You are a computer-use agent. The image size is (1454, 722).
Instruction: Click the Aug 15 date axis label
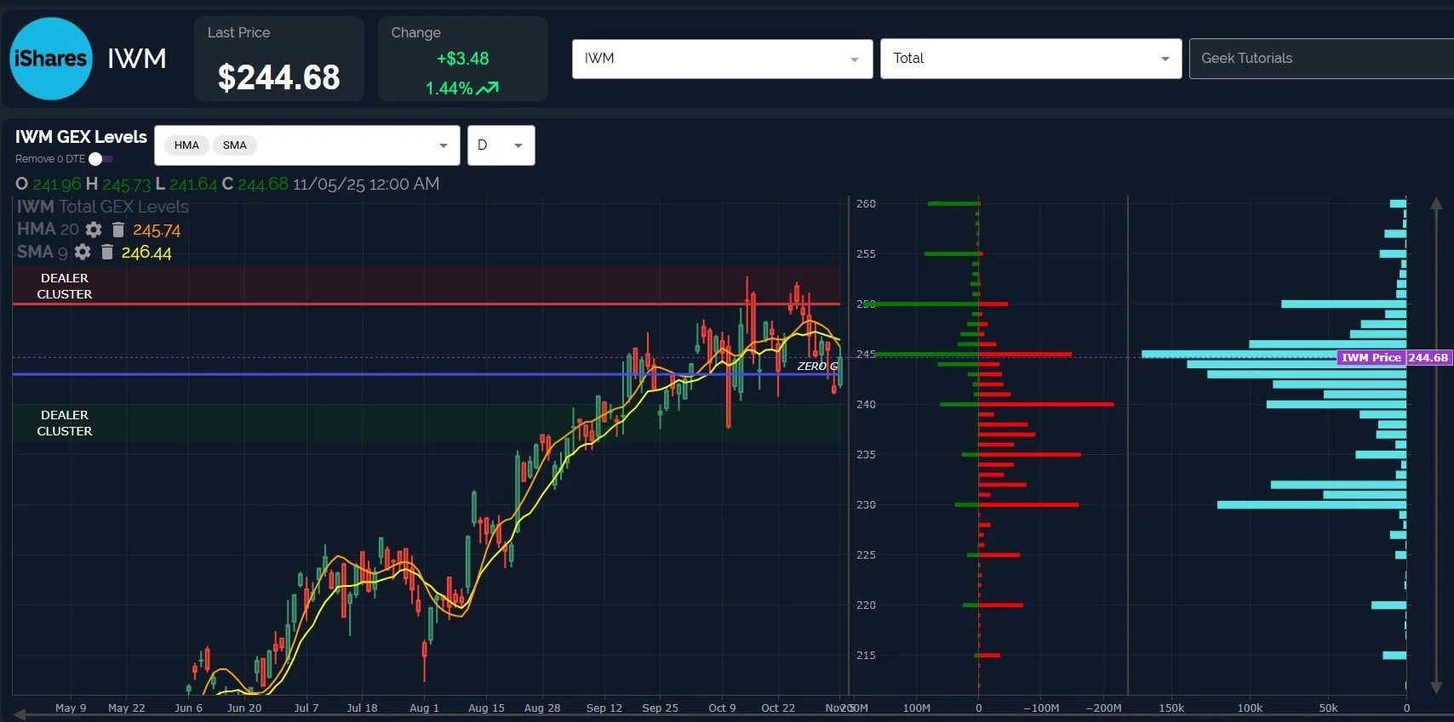[x=486, y=708]
